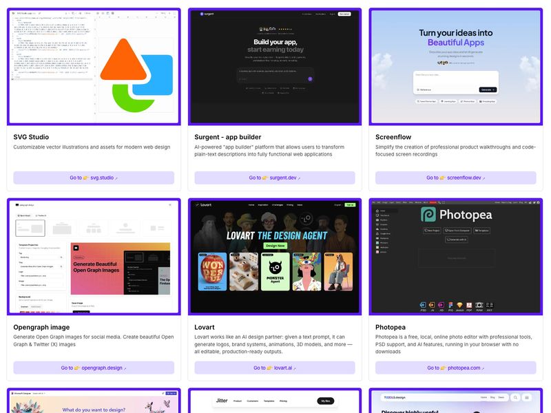Click the description starting "AI-powered app builder platform"
551x413 pixels.
click(269, 151)
